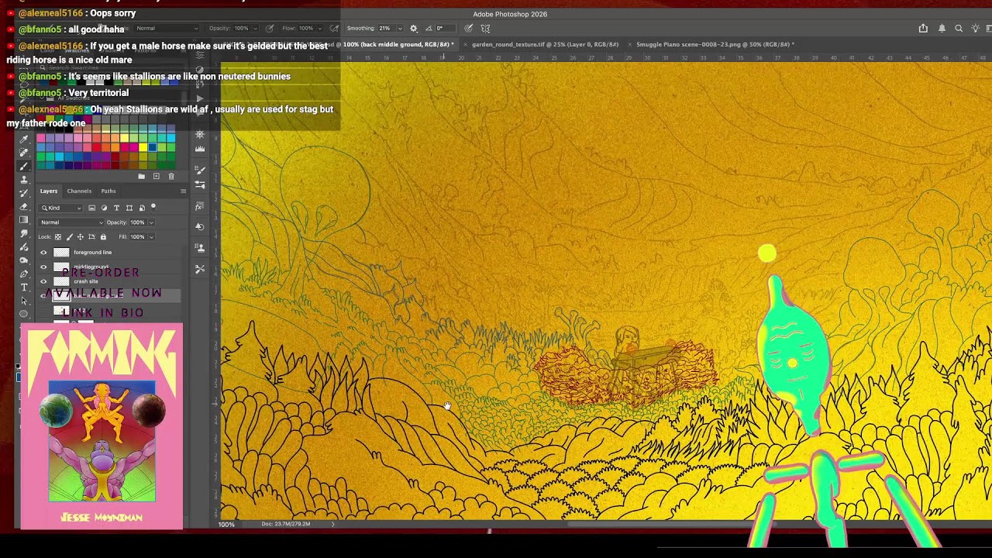Open layer Fill slider dropdown
Image resolution: width=992 pixels, height=558 pixels.
tap(151, 237)
